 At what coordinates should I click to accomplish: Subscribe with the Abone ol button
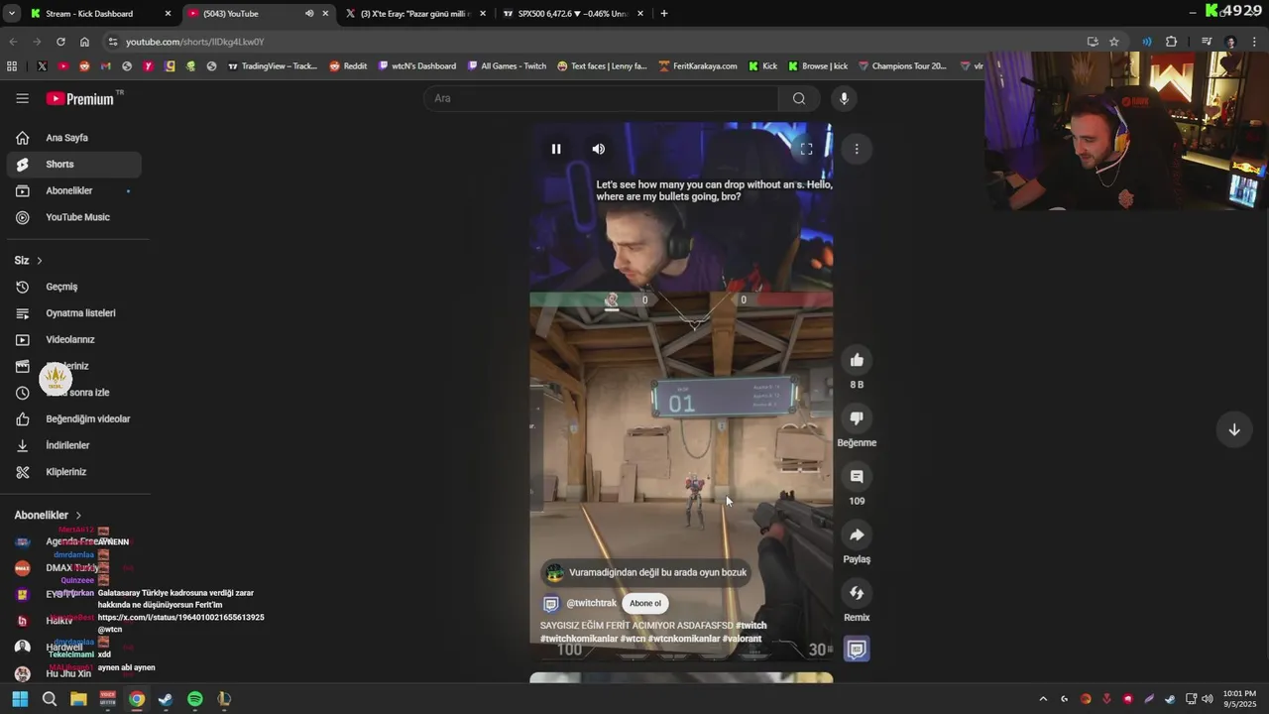pyautogui.click(x=644, y=603)
